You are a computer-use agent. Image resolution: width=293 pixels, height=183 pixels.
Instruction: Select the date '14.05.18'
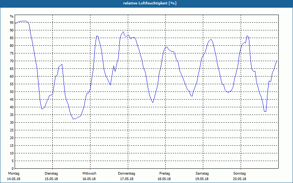14,179
